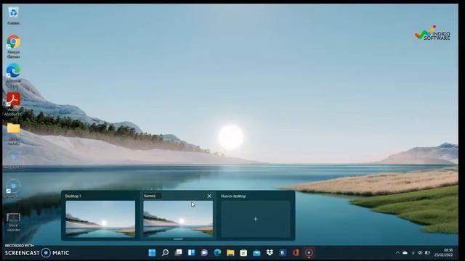This screenshot has width=465, height=261.
Task: Open Teams Chat from the taskbar
Action: 204,252
